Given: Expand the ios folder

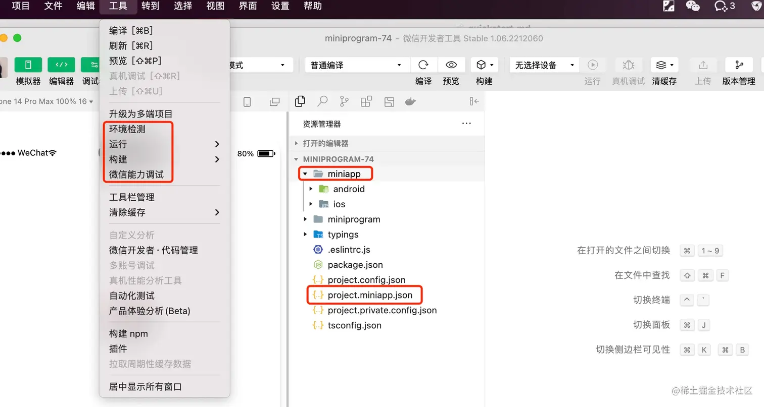Looking at the screenshot, I should coord(387,204).
